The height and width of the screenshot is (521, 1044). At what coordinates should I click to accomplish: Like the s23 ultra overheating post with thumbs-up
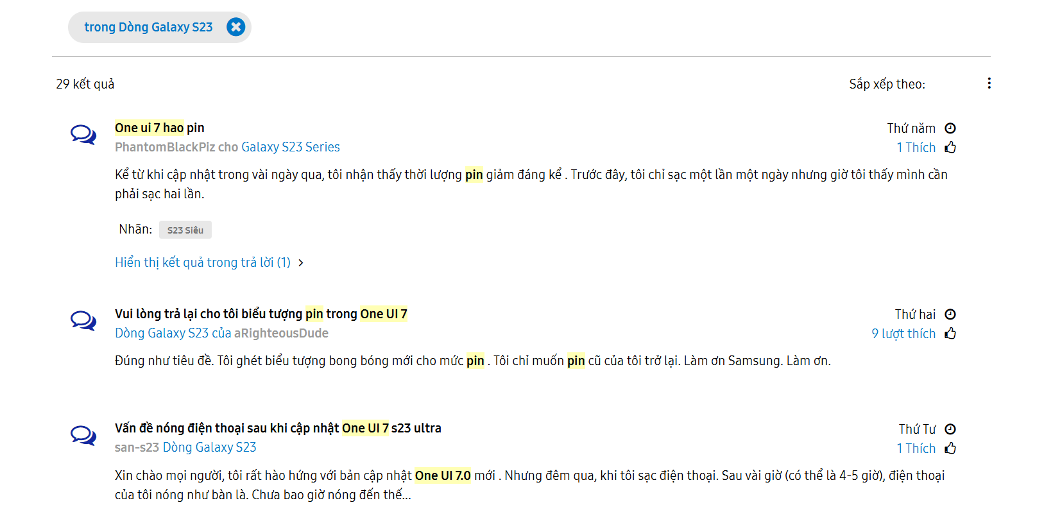pyautogui.click(x=950, y=448)
